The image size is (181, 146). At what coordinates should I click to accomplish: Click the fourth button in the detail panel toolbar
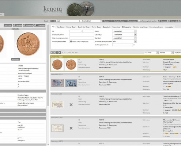point(40,25)
